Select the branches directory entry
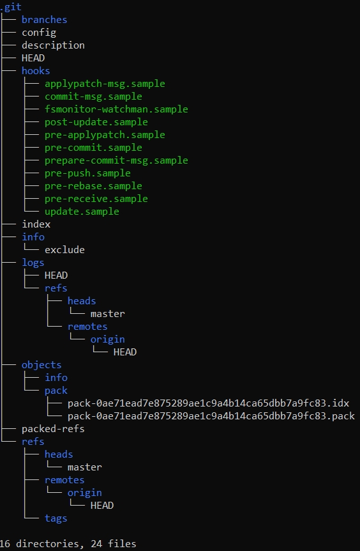This screenshot has height=551, width=360. 44,20
